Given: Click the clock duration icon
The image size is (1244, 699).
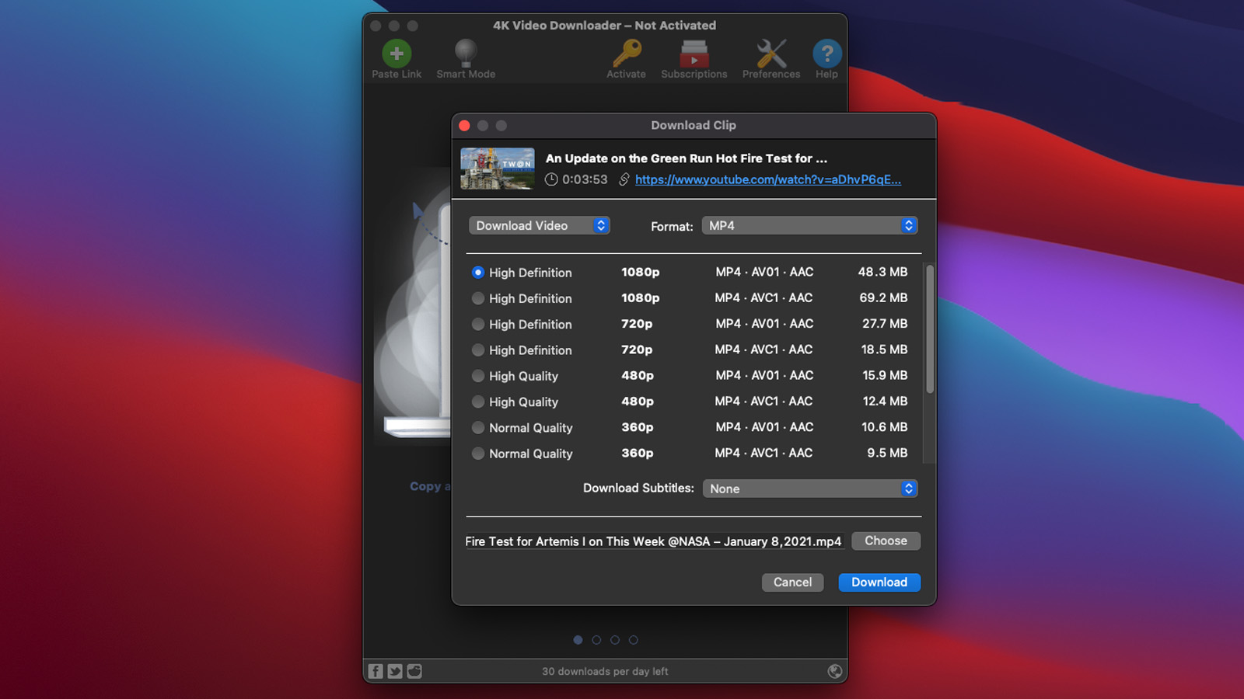Looking at the screenshot, I should click(x=551, y=179).
